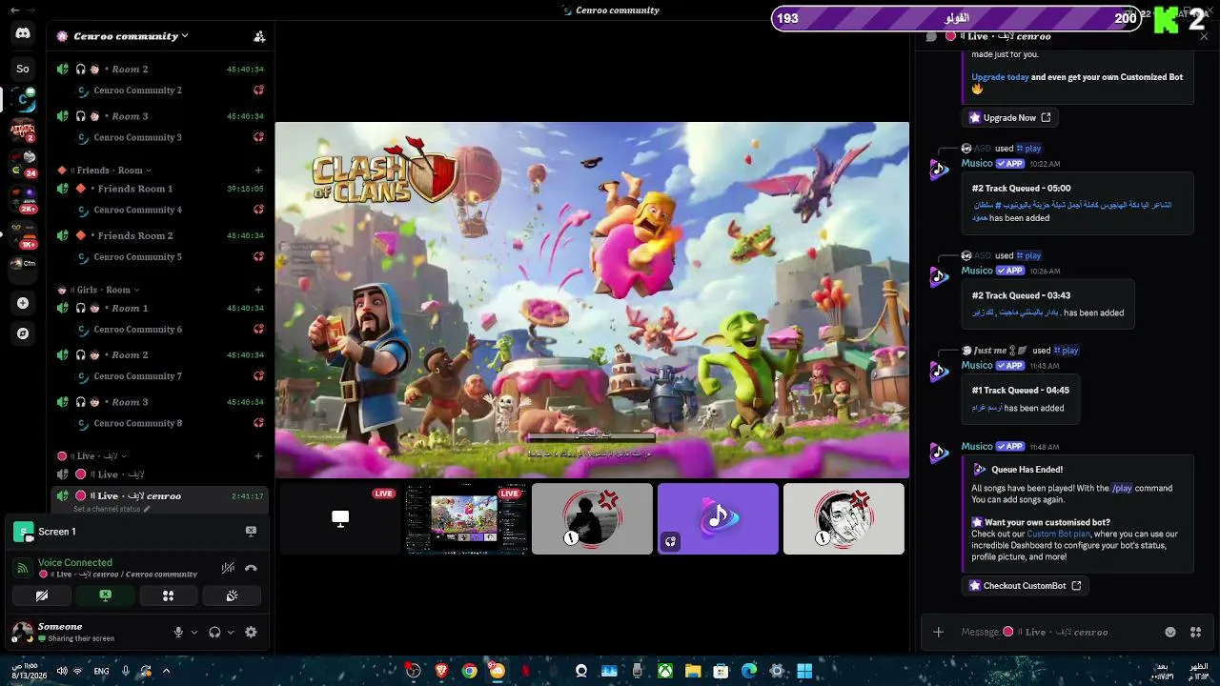Image resolution: width=1220 pixels, height=686 pixels.
Task: Open Google Chrome from the taskbar
Action: [469, 671]
